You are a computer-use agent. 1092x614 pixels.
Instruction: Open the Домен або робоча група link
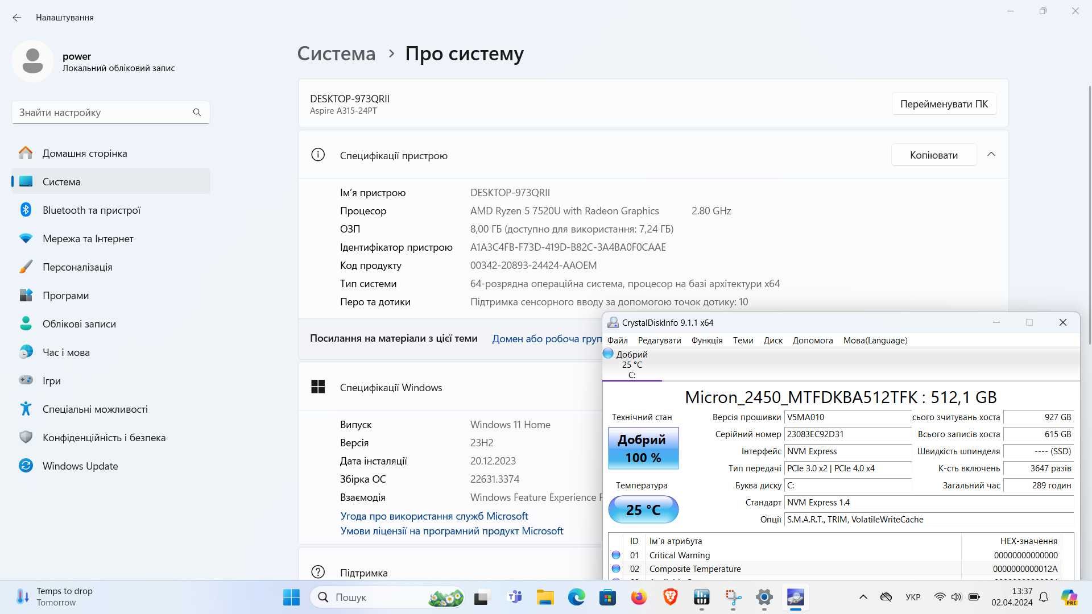547,338
